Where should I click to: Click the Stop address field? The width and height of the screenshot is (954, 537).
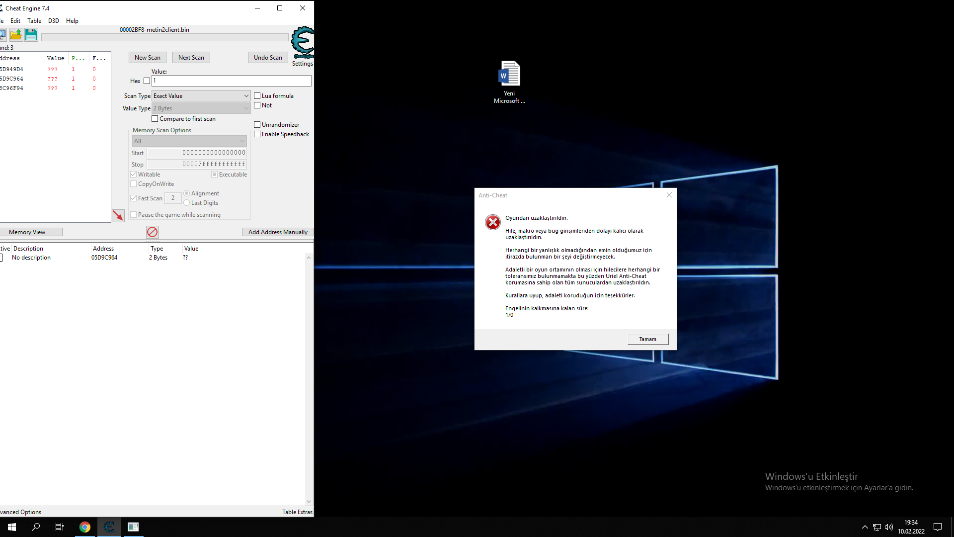[197, 164]
